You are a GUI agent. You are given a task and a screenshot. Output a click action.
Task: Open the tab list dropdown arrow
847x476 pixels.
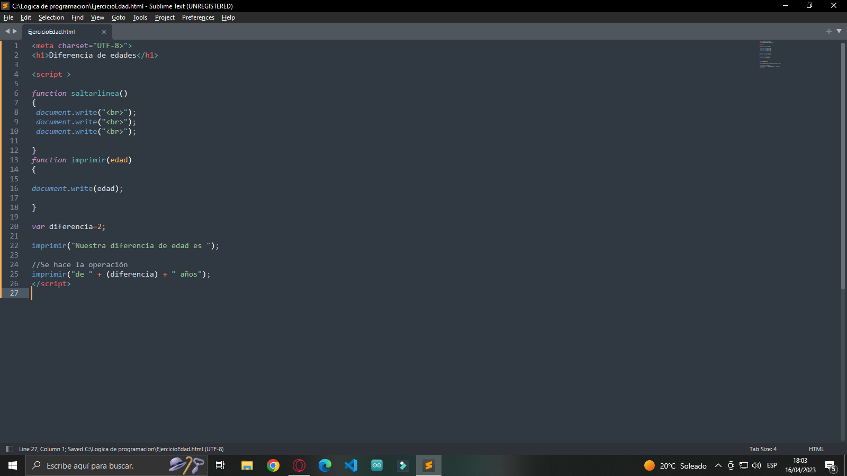839,31
